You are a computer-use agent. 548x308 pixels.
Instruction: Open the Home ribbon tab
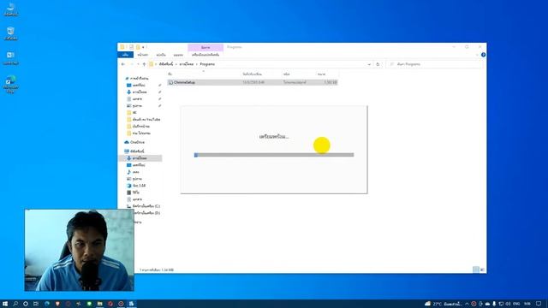point(143,55)
